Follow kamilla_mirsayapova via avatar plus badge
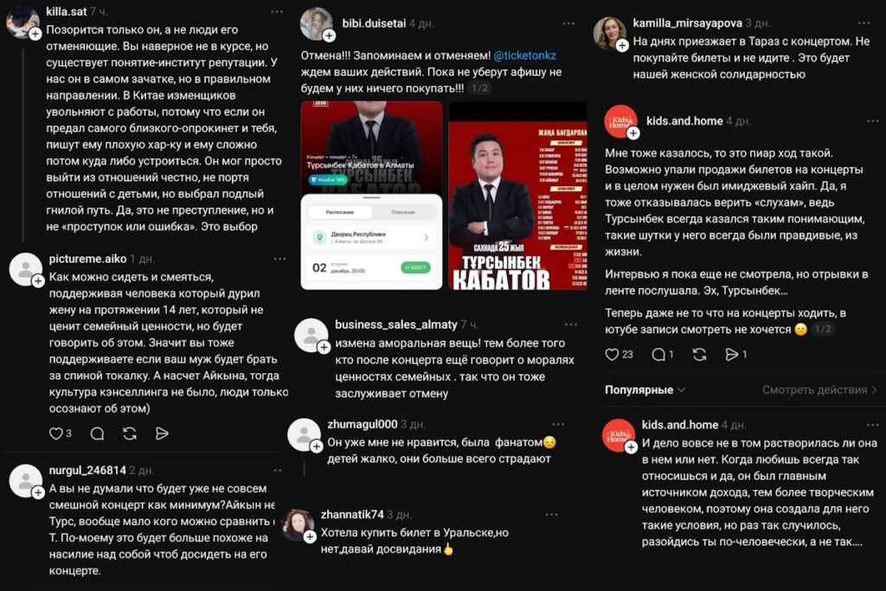The height and width of the screenshot is (591, 886). (x=622, y=45)
